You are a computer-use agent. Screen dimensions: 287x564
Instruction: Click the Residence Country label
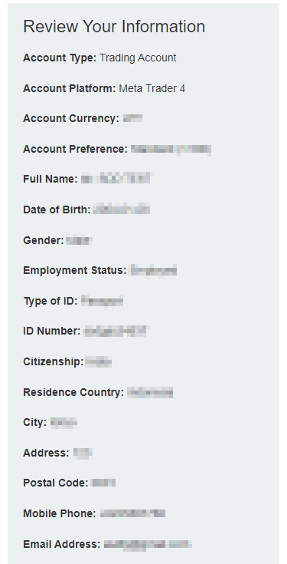click(73, 392)
